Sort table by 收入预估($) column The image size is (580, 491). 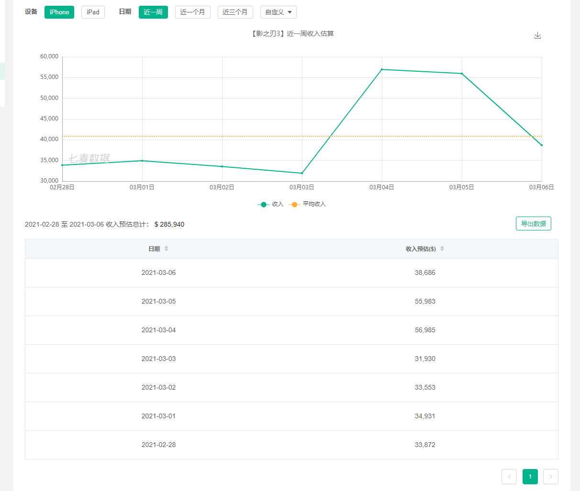coord(442,249)
